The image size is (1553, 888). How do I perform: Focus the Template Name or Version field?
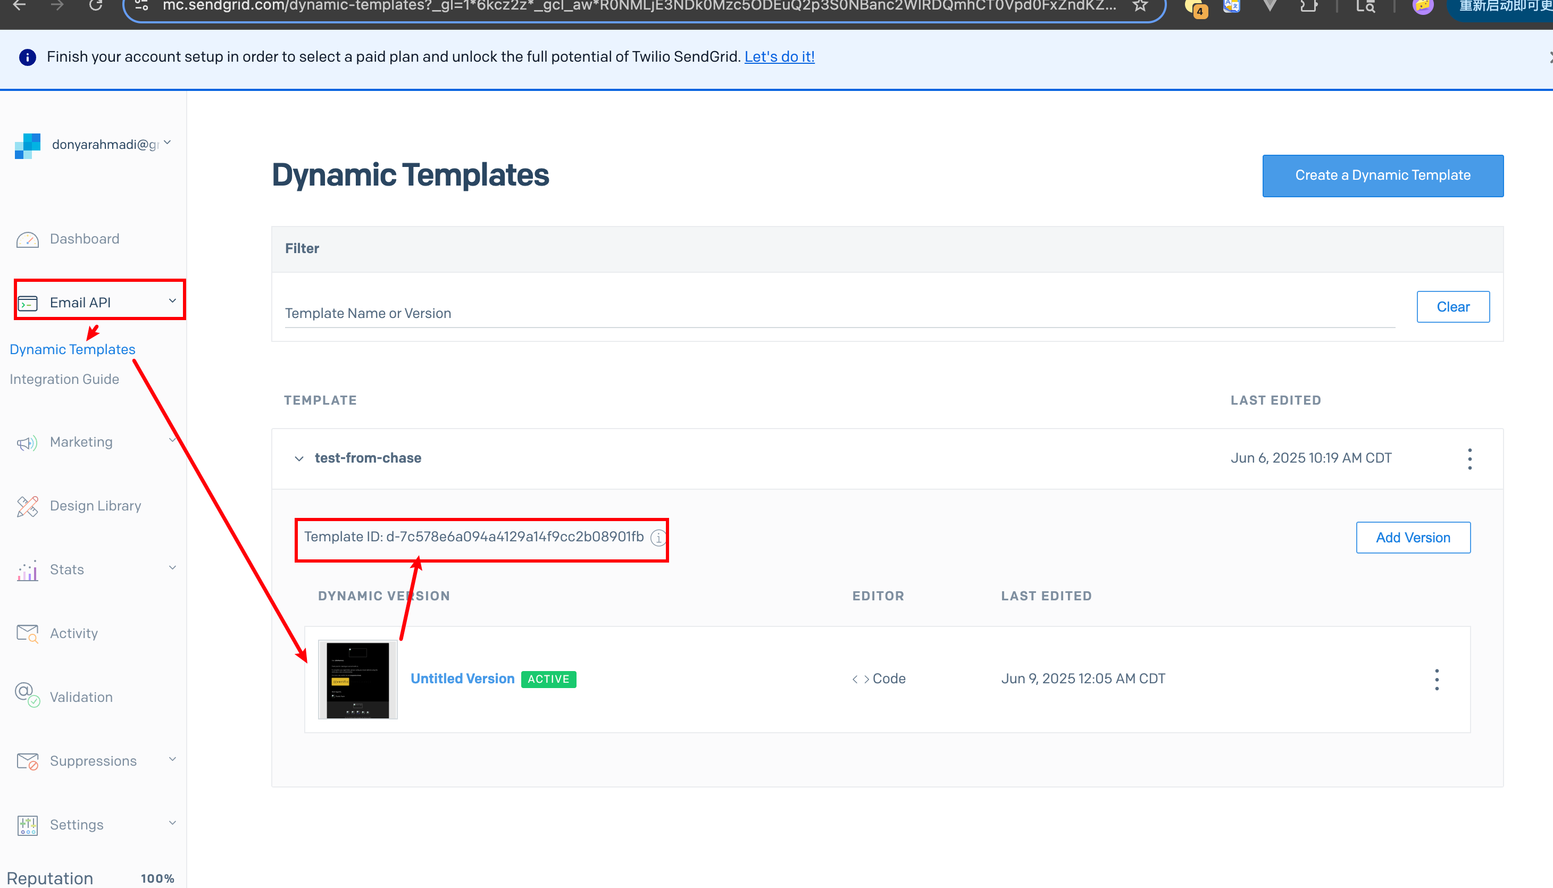839,314
